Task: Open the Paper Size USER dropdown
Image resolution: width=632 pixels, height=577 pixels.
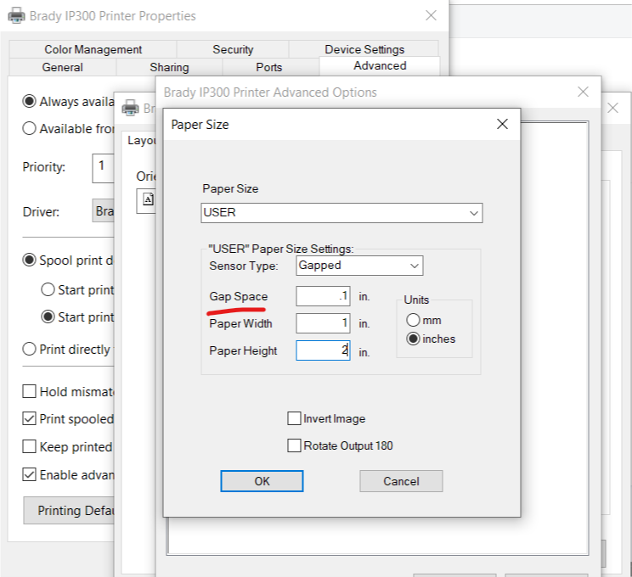Action: (x=341, y=213)
